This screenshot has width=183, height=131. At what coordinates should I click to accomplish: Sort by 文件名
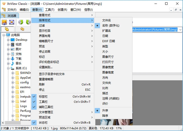coord(113,20)
